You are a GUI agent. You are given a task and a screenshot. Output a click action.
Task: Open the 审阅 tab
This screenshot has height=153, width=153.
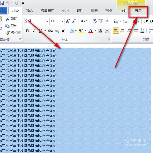pyautogui.click(x=94, y=11)
